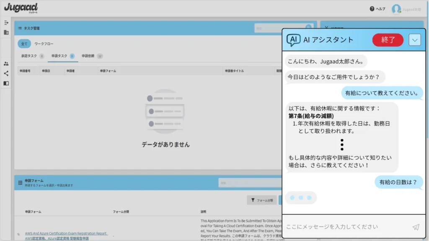Screen dimensions: 429x241
Task: Click the ヘルプ help link
Action: click(377, 9)
